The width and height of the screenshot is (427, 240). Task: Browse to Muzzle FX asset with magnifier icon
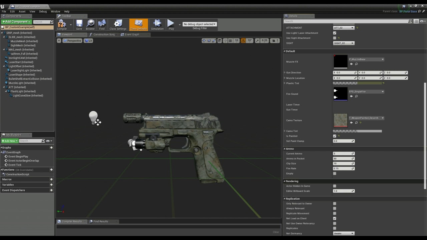(356, 64)
